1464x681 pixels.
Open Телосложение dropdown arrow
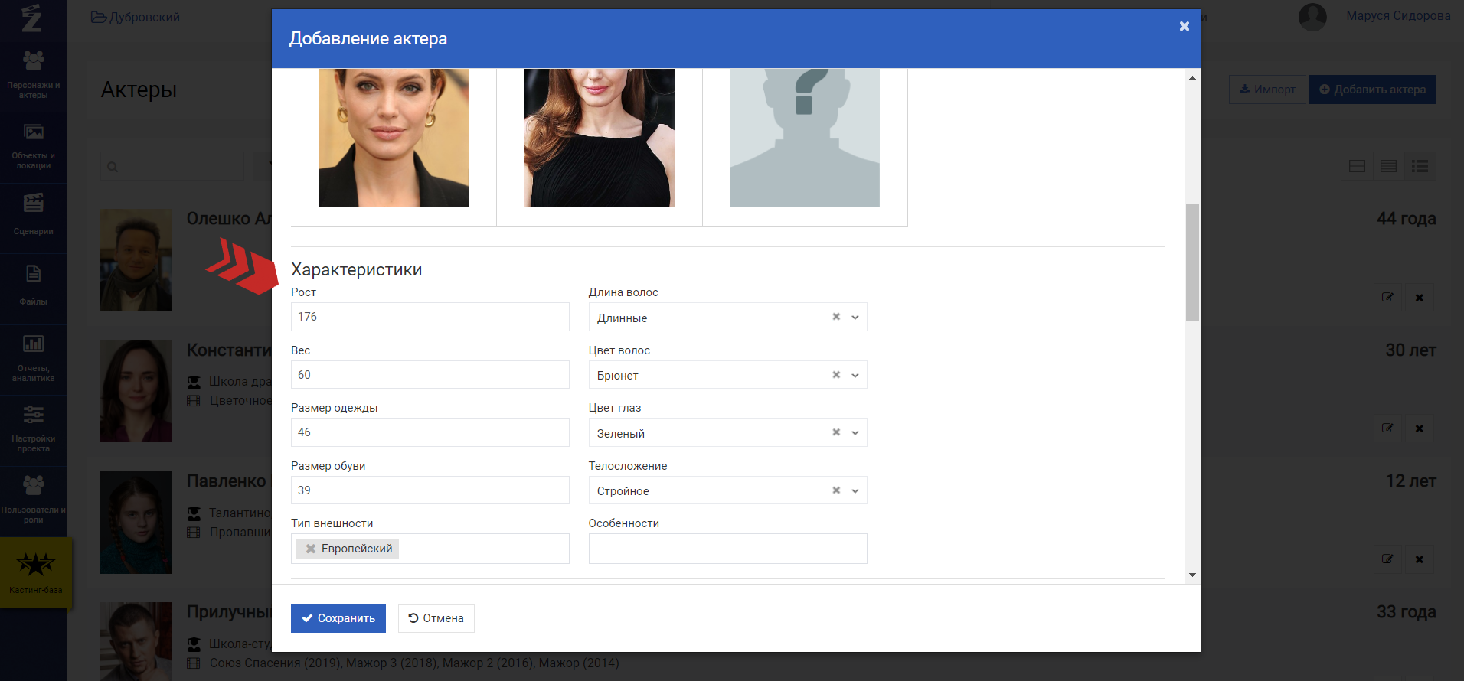point(855,490)
